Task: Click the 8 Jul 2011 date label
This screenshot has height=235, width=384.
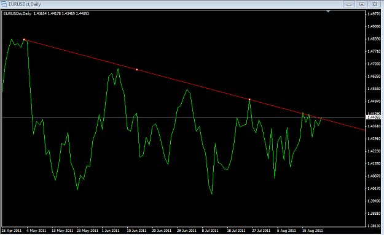Action: [x=210, y=231]
